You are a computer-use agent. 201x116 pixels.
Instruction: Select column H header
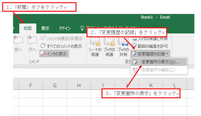79,85
